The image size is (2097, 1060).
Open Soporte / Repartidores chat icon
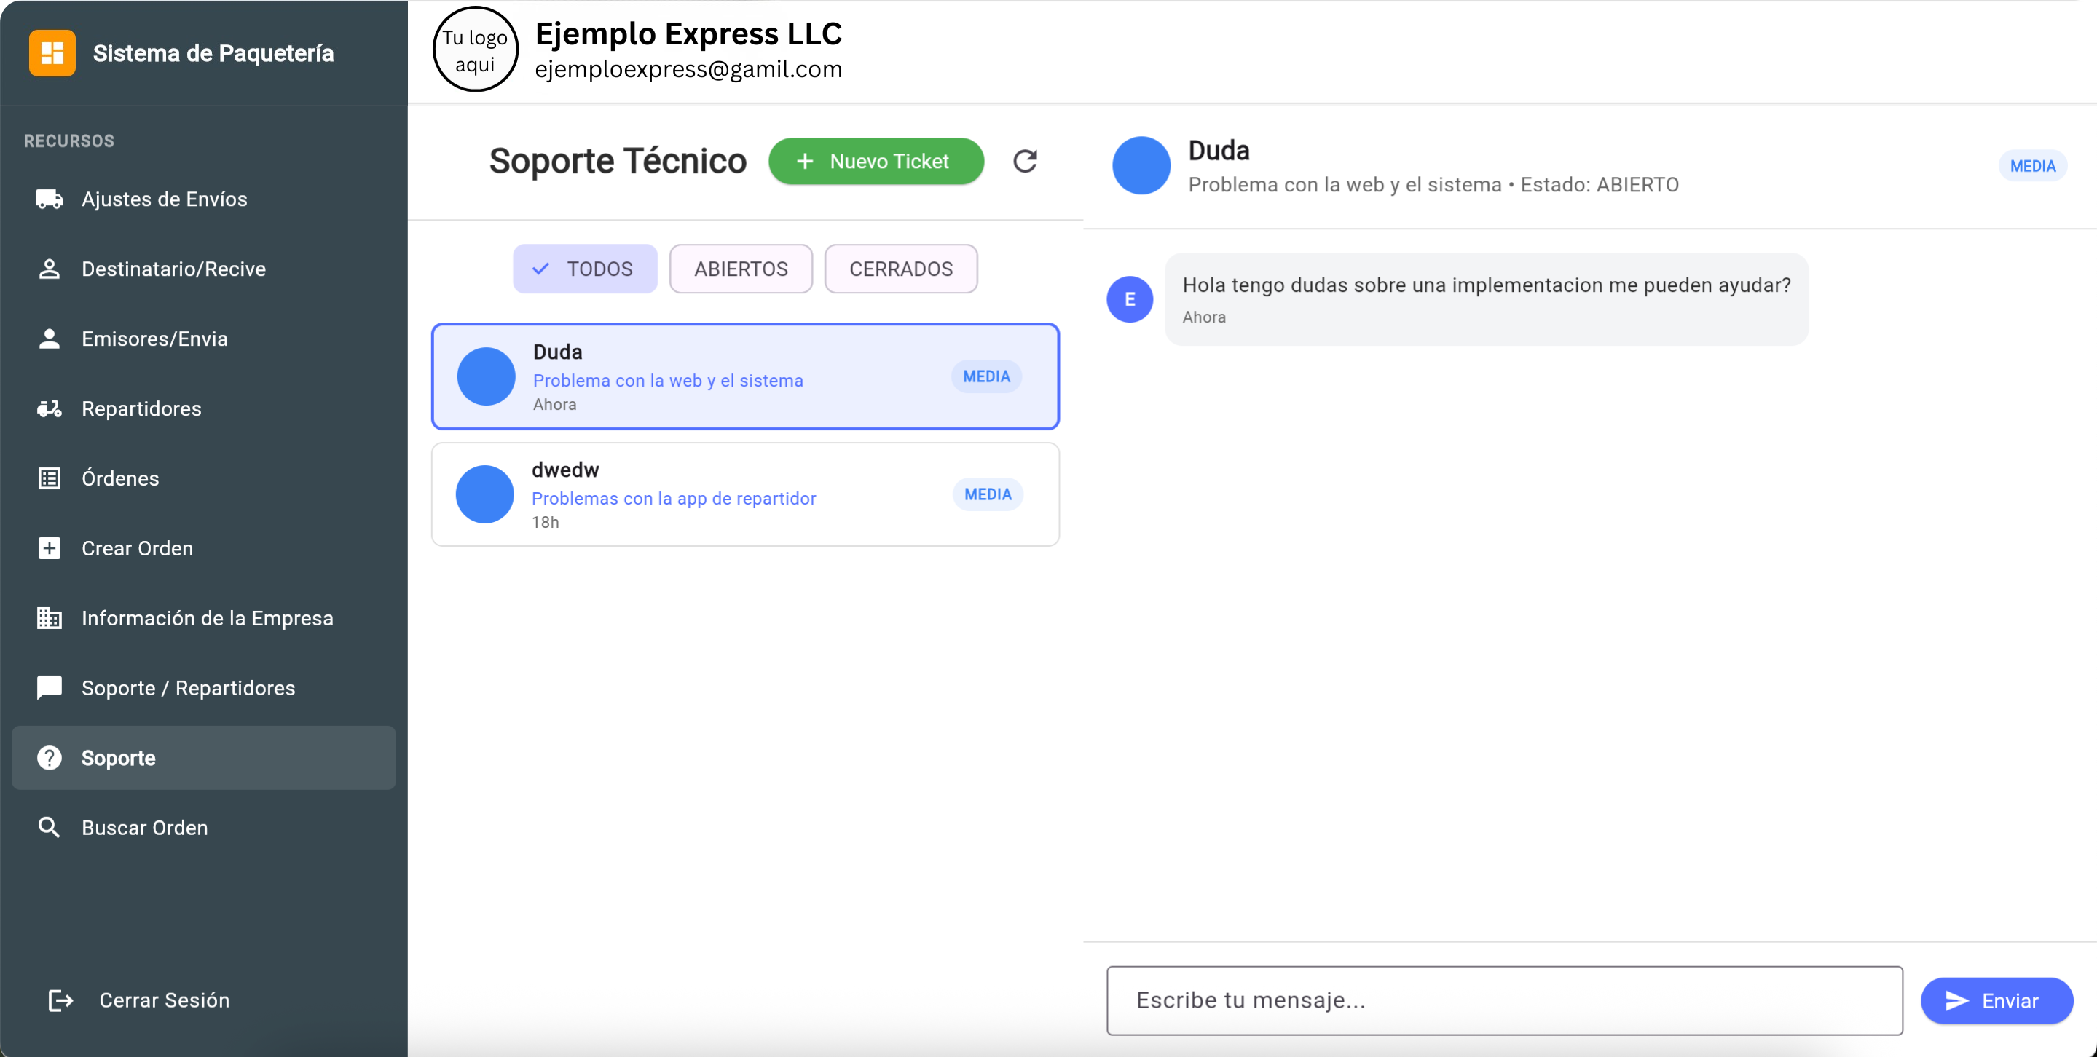coord(50,687)
